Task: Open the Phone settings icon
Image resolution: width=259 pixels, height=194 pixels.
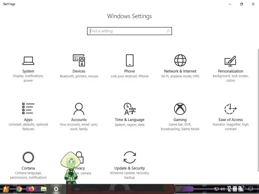Action: tap(130, 60)
